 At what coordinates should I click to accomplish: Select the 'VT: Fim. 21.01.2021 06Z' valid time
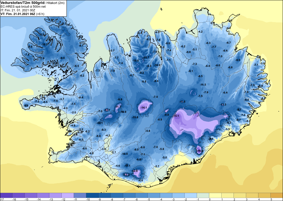tap(18, 14)
